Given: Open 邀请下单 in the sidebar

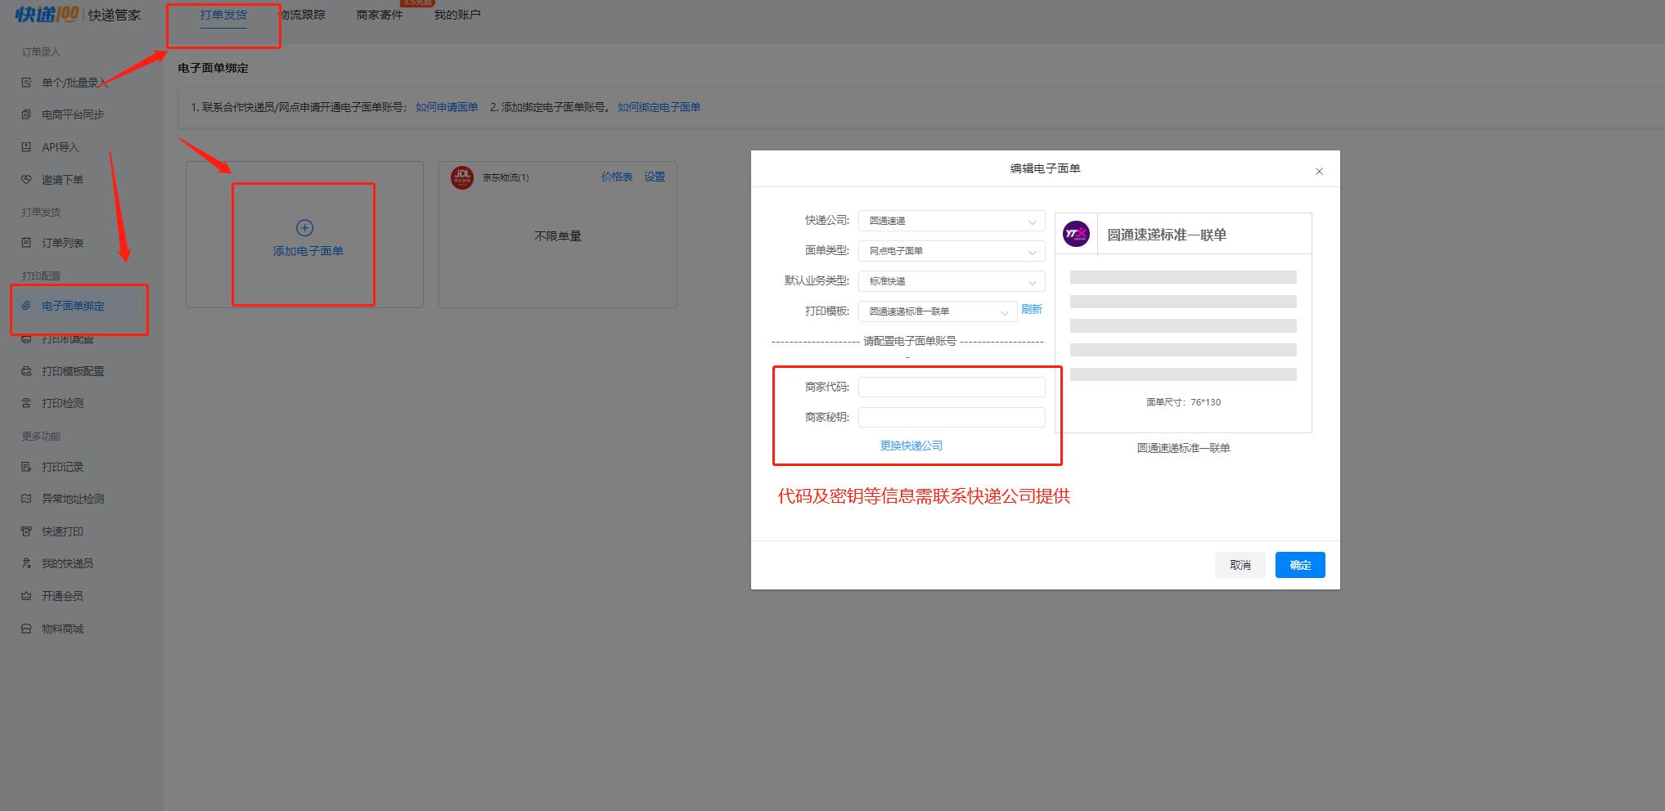Looking at the screenshot, I should click(x=61, y=179).
